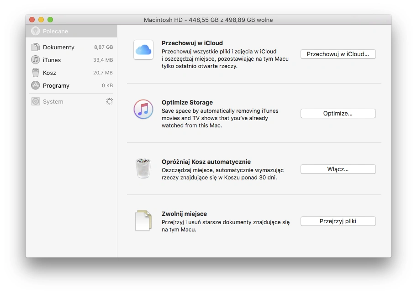Click the Macintosh HD window title

pos(208,20)
